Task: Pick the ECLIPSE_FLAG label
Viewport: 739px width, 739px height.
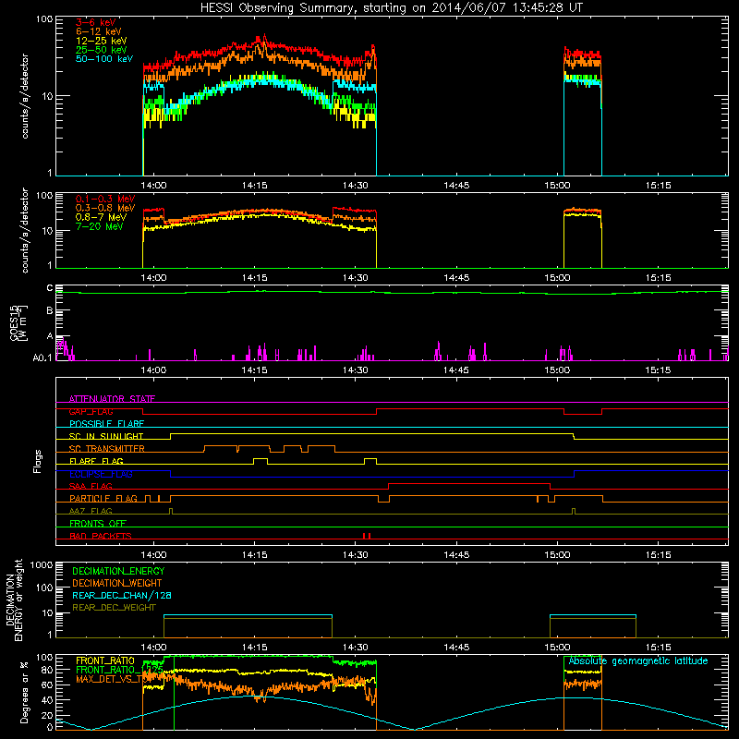Action: (x=101, y=474)
